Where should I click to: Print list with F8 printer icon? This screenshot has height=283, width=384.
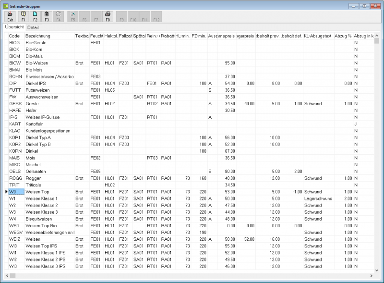tap(108, 17)
